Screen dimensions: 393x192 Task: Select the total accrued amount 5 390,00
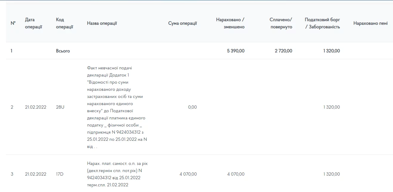pyautogui.click(x=236, y=51)
